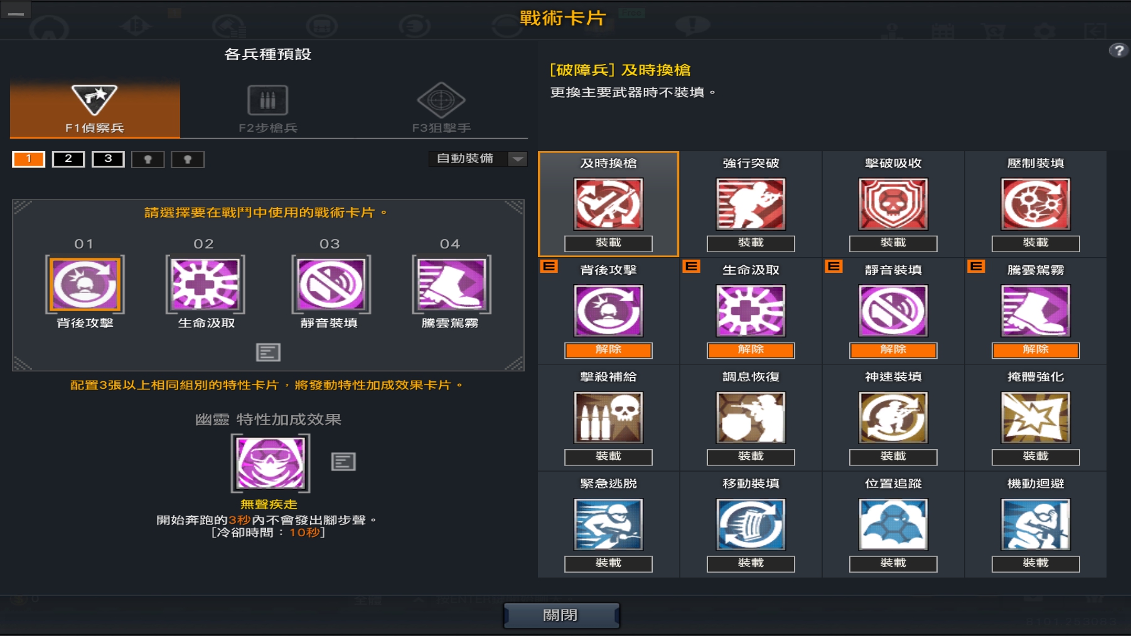The width and height of the screenshot is (1131, 636).
Task: Select the 機動迴避 card icon
Action: tap(1036, 524)
